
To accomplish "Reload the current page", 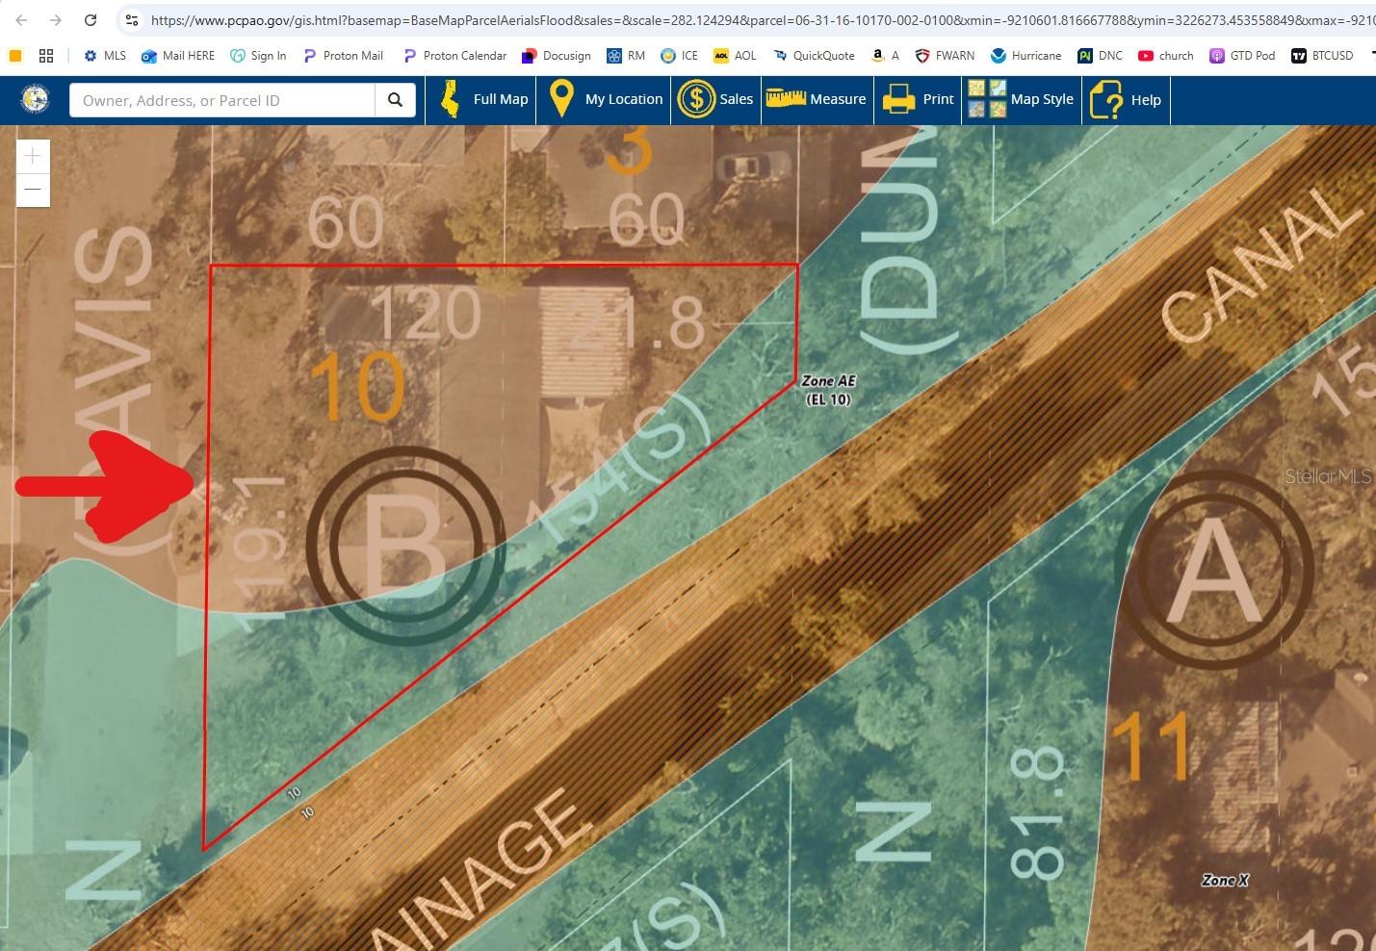I will 90,18.
